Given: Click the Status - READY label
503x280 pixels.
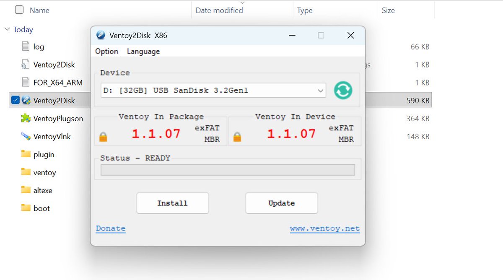Looking at the screenshot, I should pos(135,158).
